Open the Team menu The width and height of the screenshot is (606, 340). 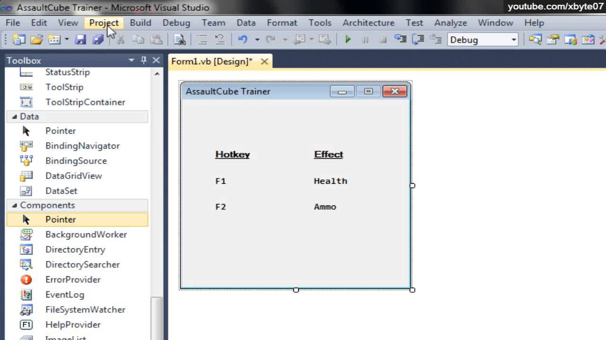214,23
